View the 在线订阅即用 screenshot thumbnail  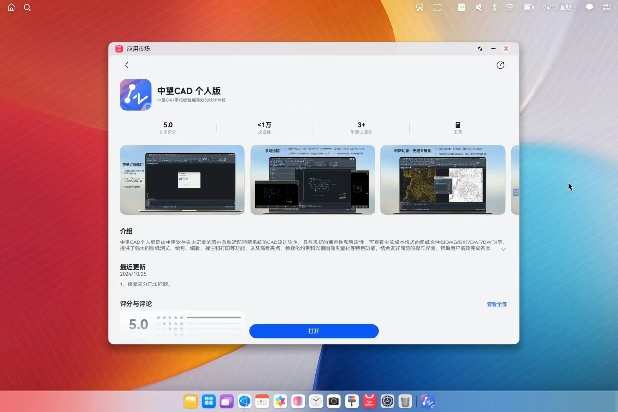click(x=182, y=180)
